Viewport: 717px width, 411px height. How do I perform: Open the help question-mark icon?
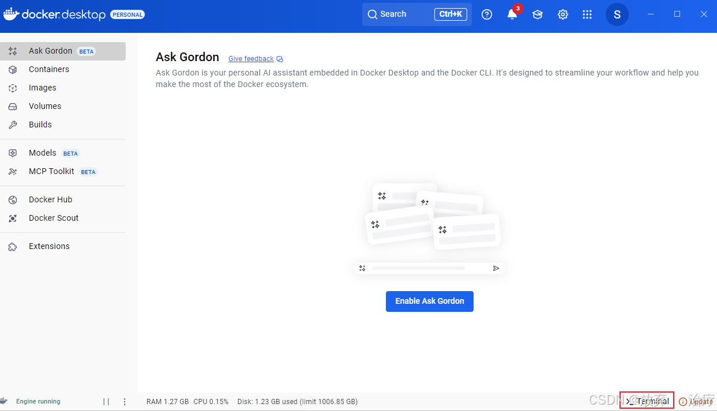487,14
